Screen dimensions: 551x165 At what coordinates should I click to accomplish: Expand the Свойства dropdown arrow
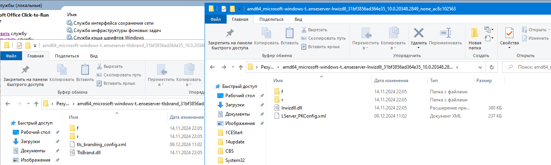509,48
